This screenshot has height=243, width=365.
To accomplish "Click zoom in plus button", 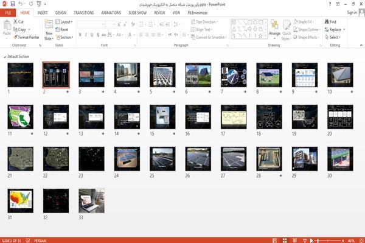I will click(343, 241).
